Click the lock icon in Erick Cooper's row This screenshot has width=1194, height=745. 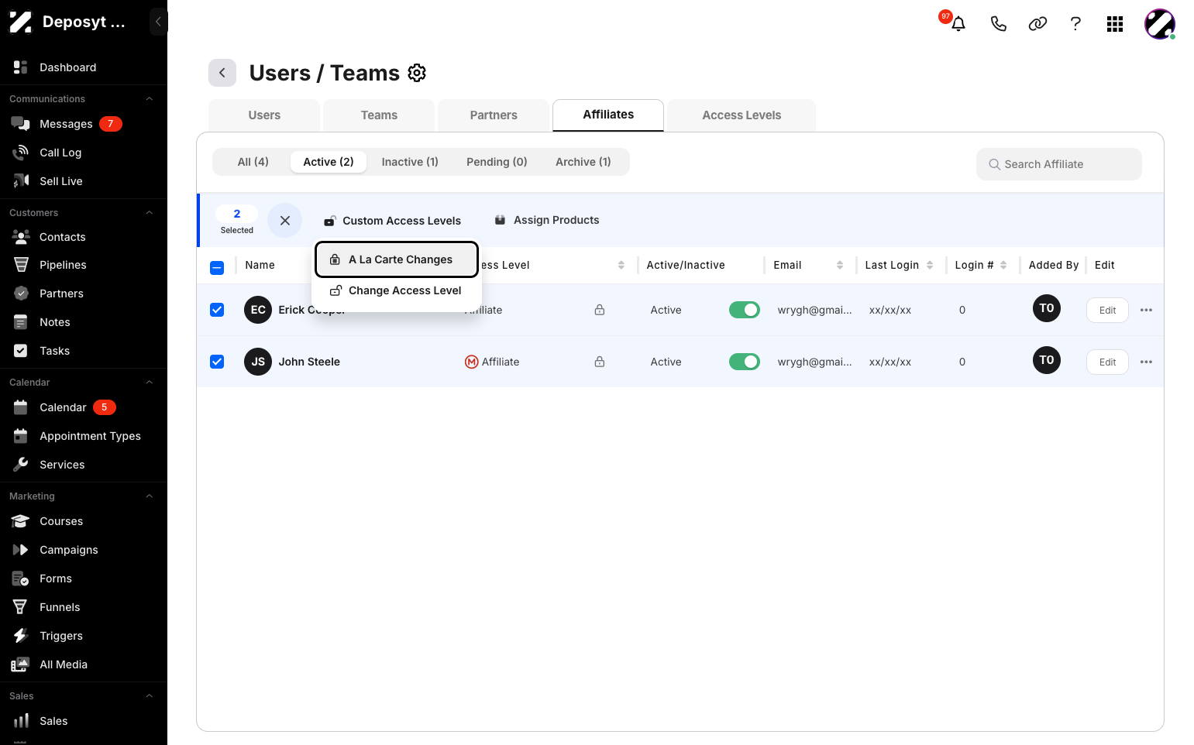click(x=600, y=310)
